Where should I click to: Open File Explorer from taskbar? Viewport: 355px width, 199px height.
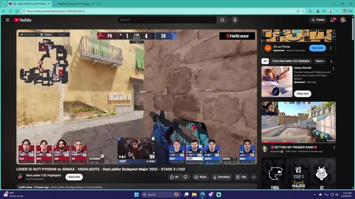tap(194, 195)
